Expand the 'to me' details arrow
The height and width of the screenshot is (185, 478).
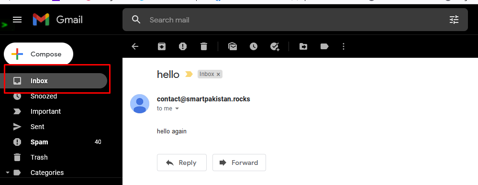click(177, 109)
